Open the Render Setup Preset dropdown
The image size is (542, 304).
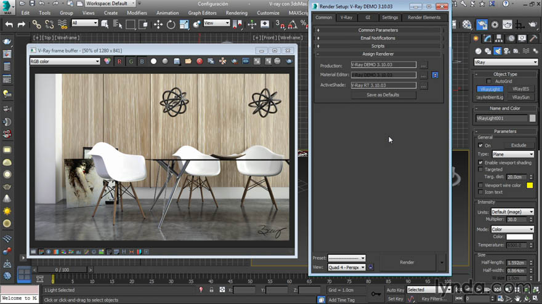pos(346,258)
